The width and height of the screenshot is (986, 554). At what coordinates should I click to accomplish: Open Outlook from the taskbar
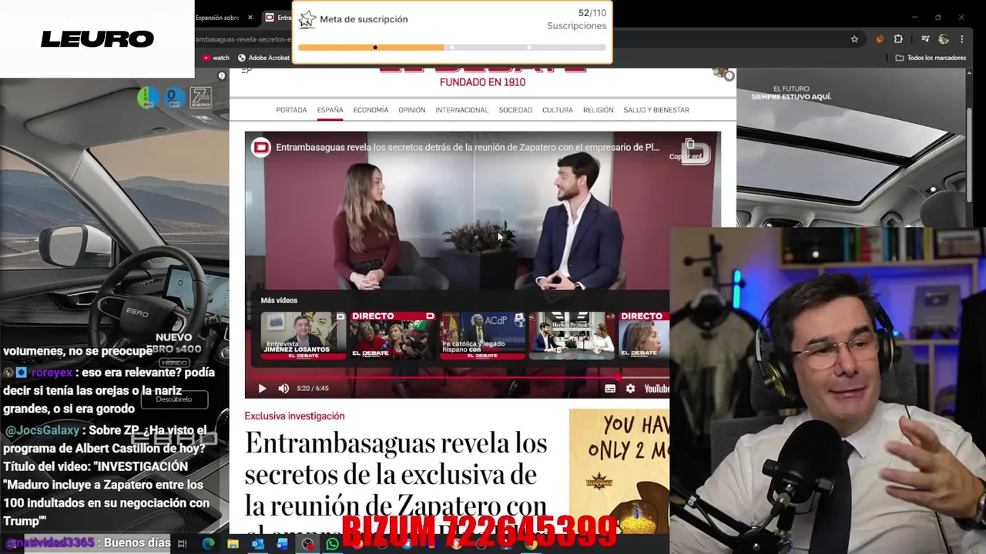point(257,544)
